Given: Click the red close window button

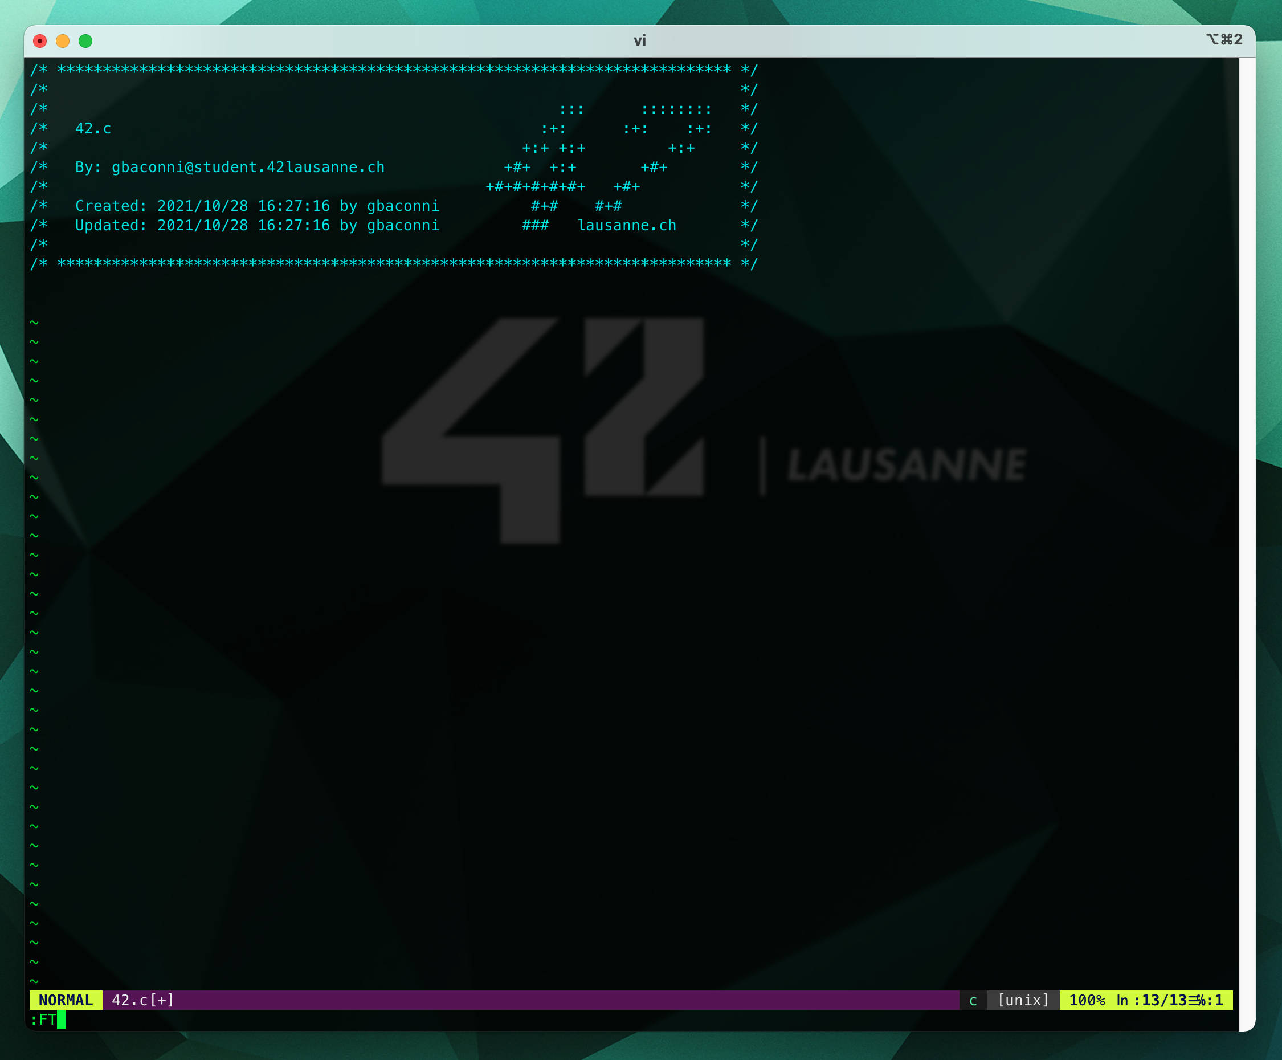Looking at the screenshot, I should 40,41.
